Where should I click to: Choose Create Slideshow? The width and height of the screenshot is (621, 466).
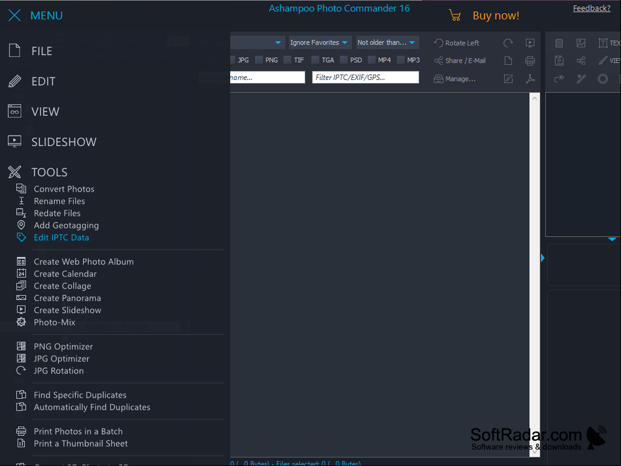[x=67, y=310]
